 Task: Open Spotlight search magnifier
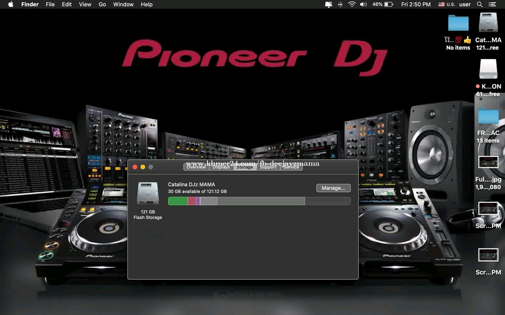[480, 4]
